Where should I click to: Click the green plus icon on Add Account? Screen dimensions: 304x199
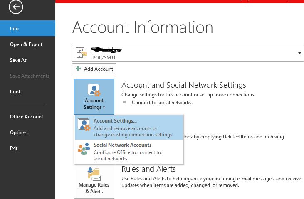click(x=79, y=69)
